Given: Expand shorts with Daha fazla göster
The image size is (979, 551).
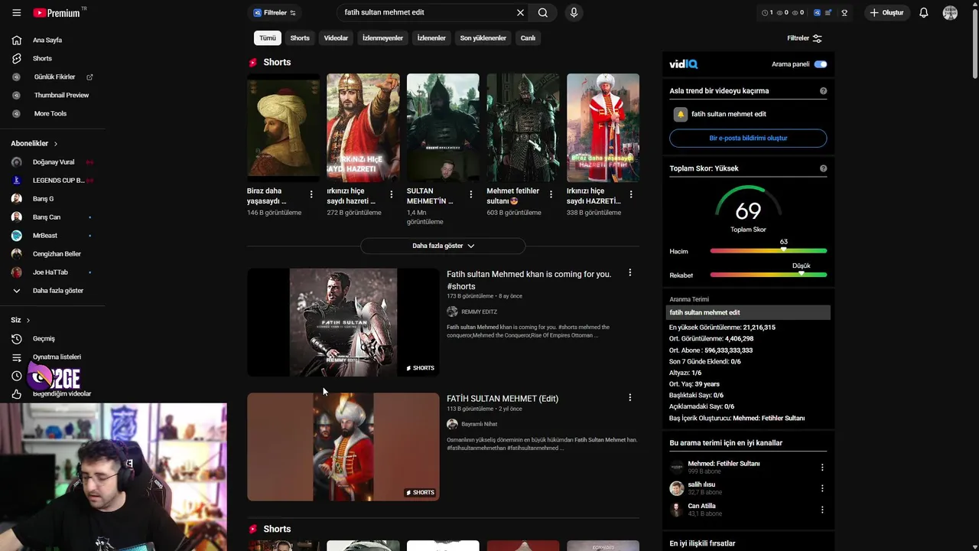Looking at the screenshot, I should (x=443, y=246).
